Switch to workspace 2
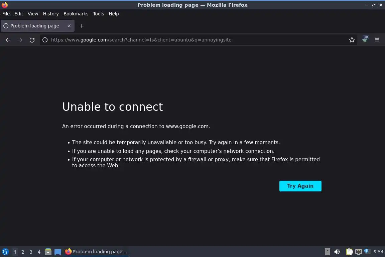Image resolution: width=385 pixels, height=257 pixels. pyautogui.click(x=23, y=252)
